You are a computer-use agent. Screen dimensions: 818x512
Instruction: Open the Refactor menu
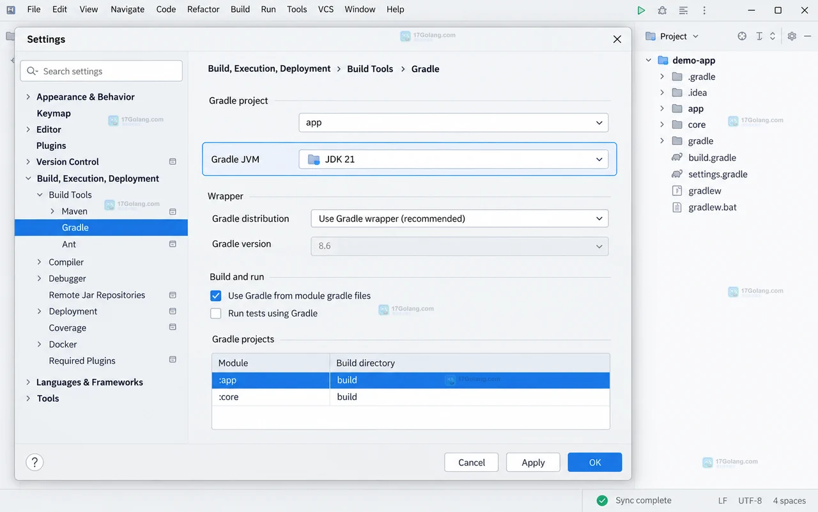pos(203,10)
